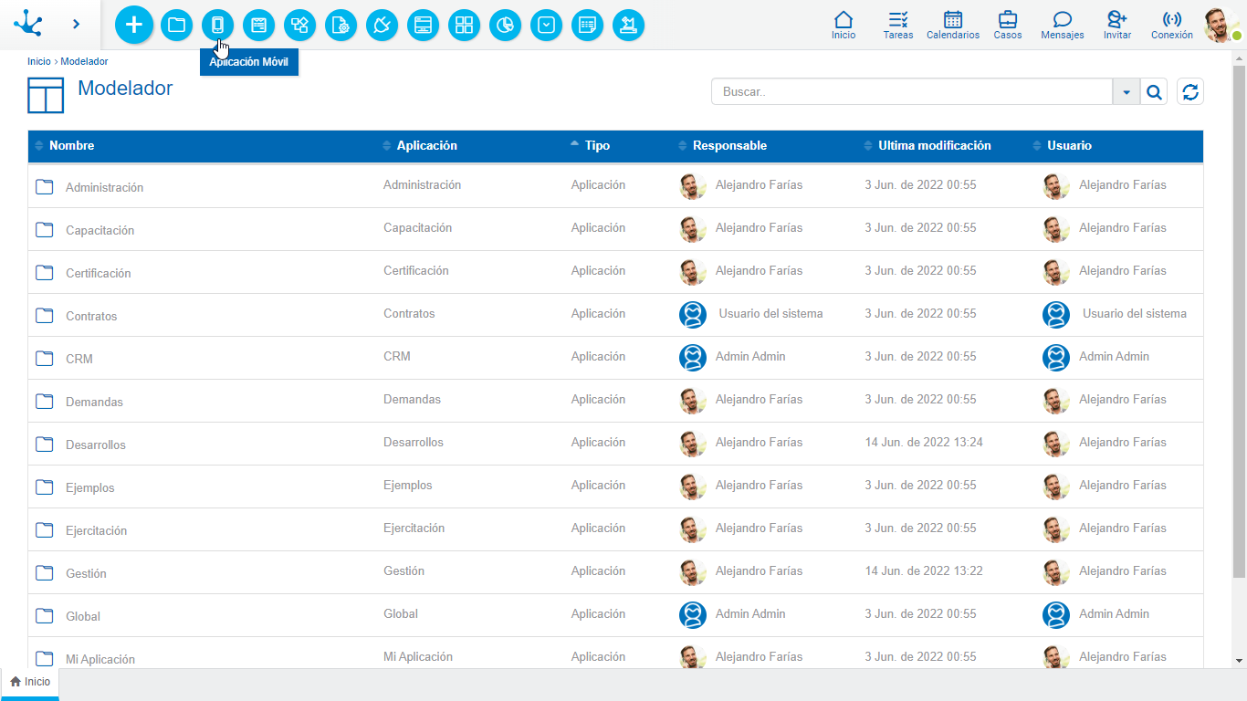Viewport: 1247px width, 701px height.
Task: Sort by Tipo column header
Action: [597, 145]
